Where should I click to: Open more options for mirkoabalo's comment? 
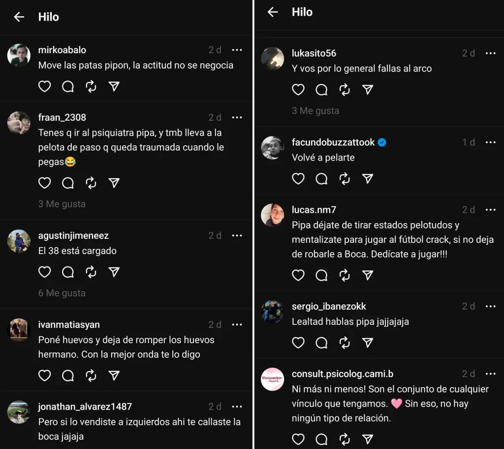(237, 50)
